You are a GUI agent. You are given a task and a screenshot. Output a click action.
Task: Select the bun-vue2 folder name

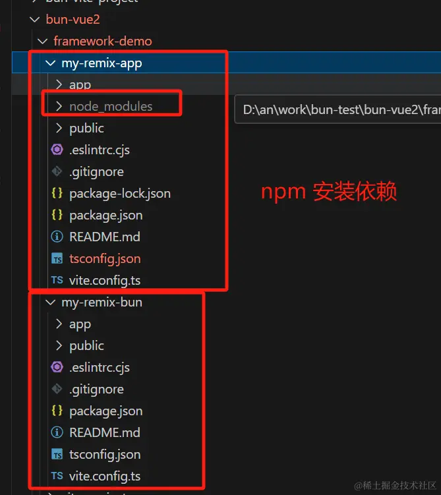click(73, 20)
